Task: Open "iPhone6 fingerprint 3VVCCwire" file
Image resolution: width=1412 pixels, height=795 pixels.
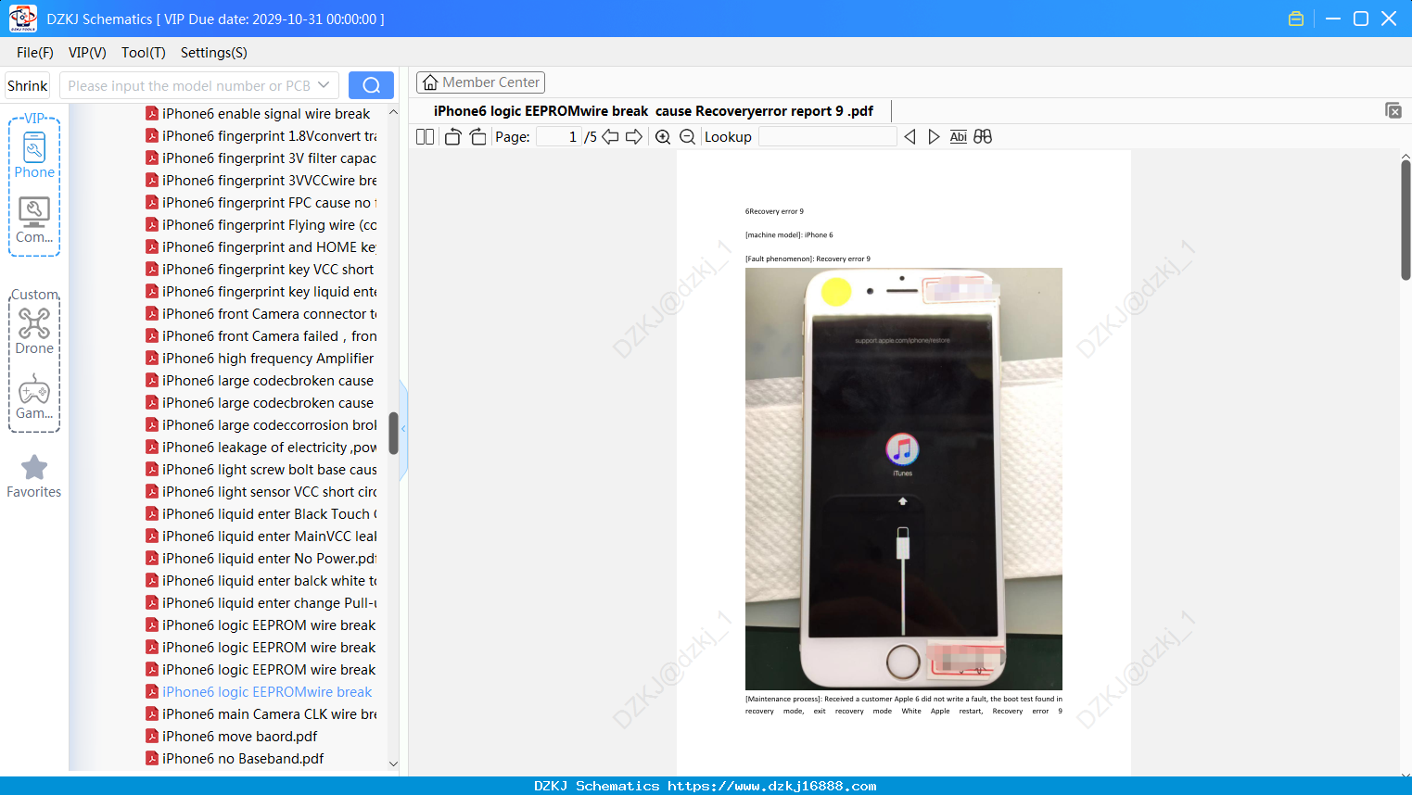Action: (x=261, y=181)
